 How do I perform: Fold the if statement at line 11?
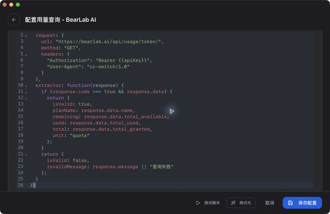tap(26, 92)
